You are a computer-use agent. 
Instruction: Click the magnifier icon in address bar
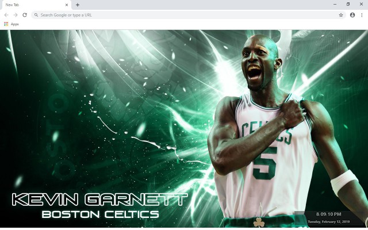pyautogui.click(x=36, y=15)
